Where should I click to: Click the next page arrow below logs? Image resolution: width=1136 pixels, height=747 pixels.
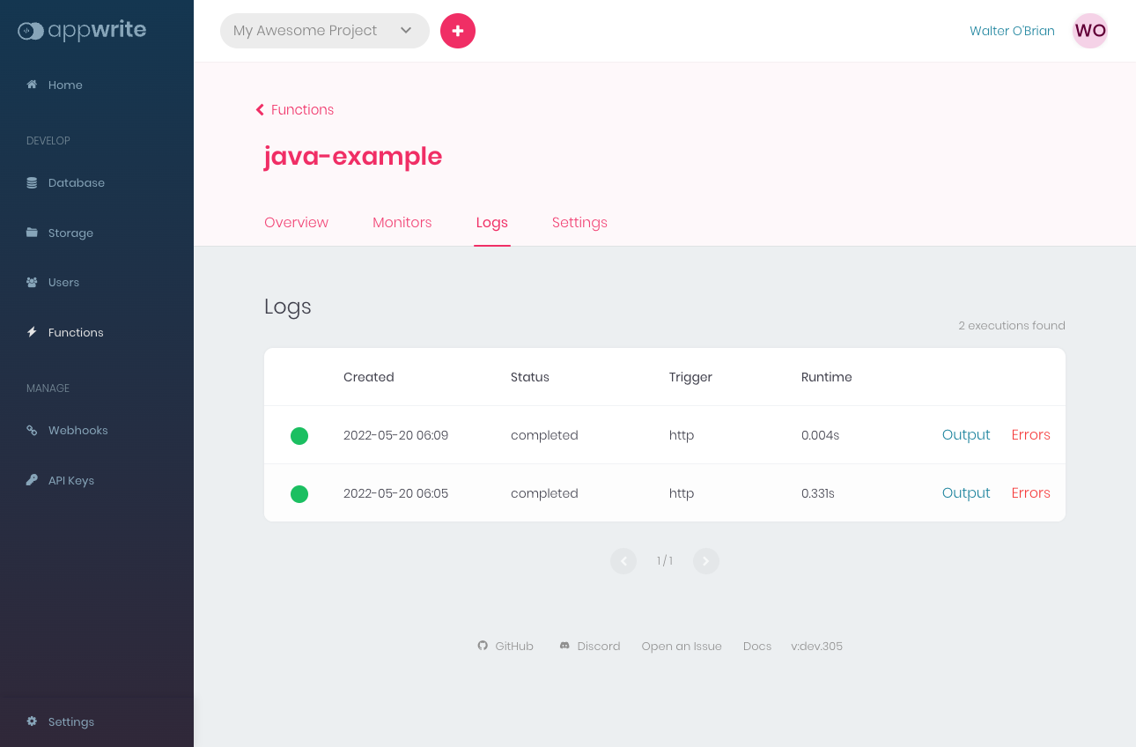[705, 560]
